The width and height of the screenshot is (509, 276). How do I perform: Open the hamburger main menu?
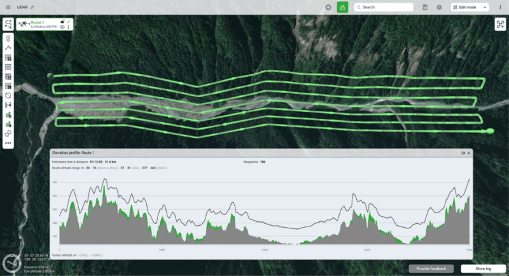[8, 7]
